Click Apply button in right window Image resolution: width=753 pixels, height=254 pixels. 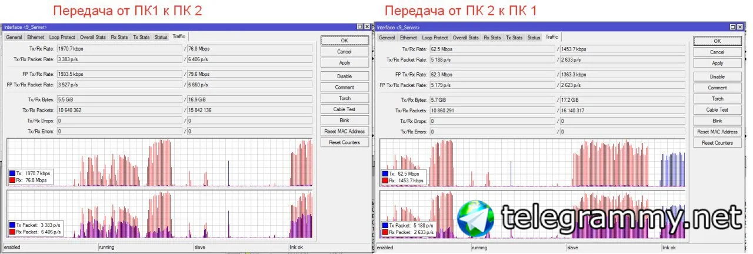coord(717,63)
